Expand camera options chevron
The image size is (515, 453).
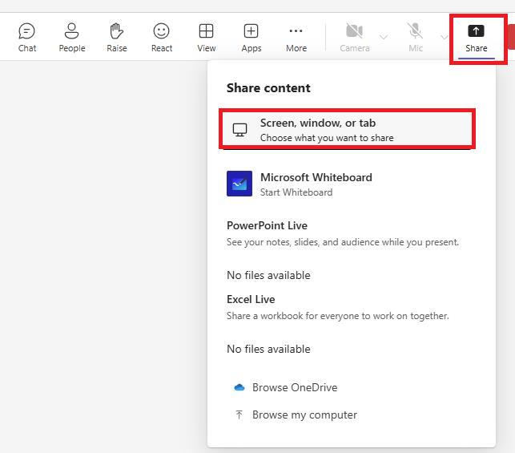[x=384, y=37]
